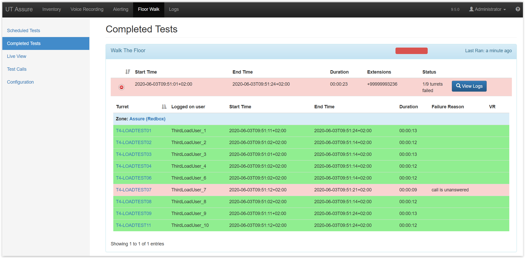Viewport: 525px width, 258px height.
Task: Click extension +99999993236
Action: (x=382, y=84)
